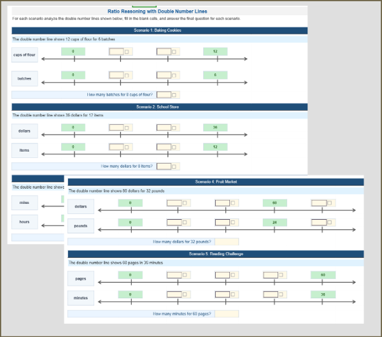Screen dimensions: 382x337
Task: Click last blank cell on Fruit Market dollars line
Action: pyautogui.click(x=318, y=203)
